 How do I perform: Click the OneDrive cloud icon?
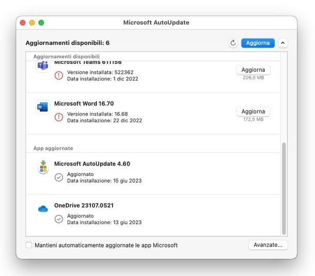click(43, 209)
